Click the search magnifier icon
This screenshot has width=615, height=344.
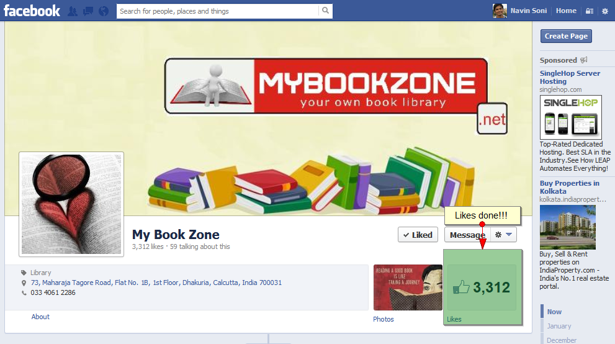326,11
